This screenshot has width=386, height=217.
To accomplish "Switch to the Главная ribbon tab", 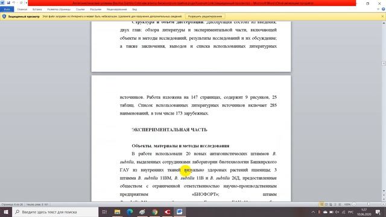I will 22,10.
